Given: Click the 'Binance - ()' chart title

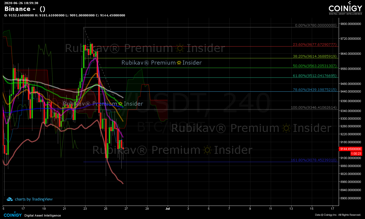Looking at the screenshot, I should click(x=25, y=9).
